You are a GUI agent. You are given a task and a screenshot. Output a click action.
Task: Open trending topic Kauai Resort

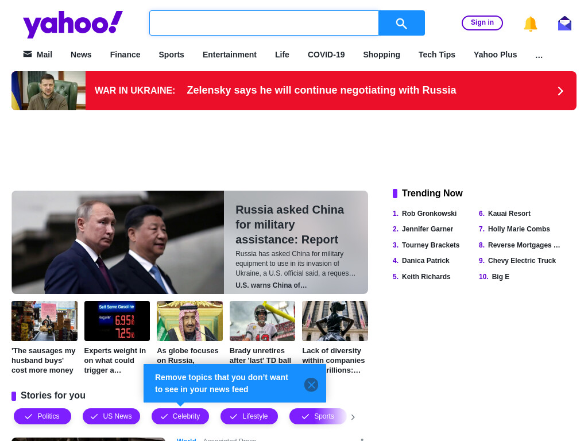509,214
